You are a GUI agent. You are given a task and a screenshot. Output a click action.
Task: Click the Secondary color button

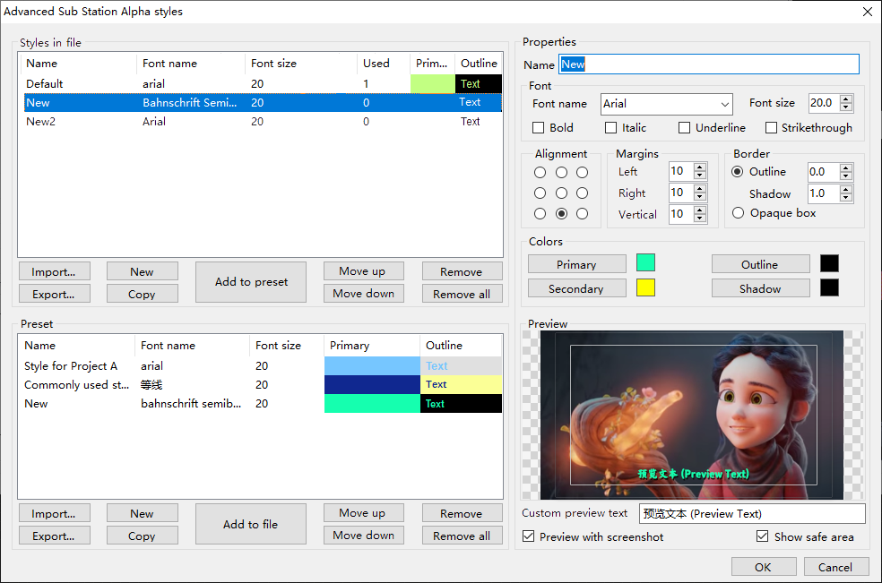pyautogui.click(x=576, y=288)
